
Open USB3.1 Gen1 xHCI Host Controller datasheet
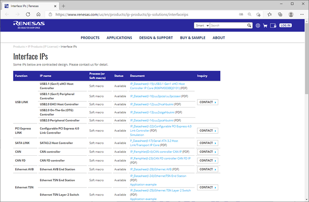coord(157,86)
